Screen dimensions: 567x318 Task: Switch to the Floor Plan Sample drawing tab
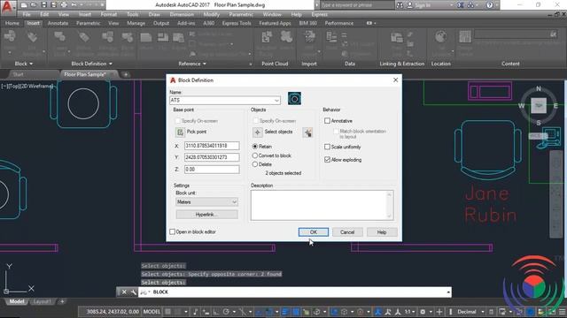[x=85, y=74]
